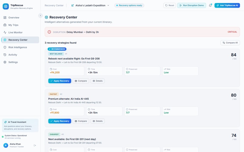Open Aisha's Ladakh Expedition trip dropdown
Image resolution: width=244 pixels, height=152 pixels.
tap(90, 5)
